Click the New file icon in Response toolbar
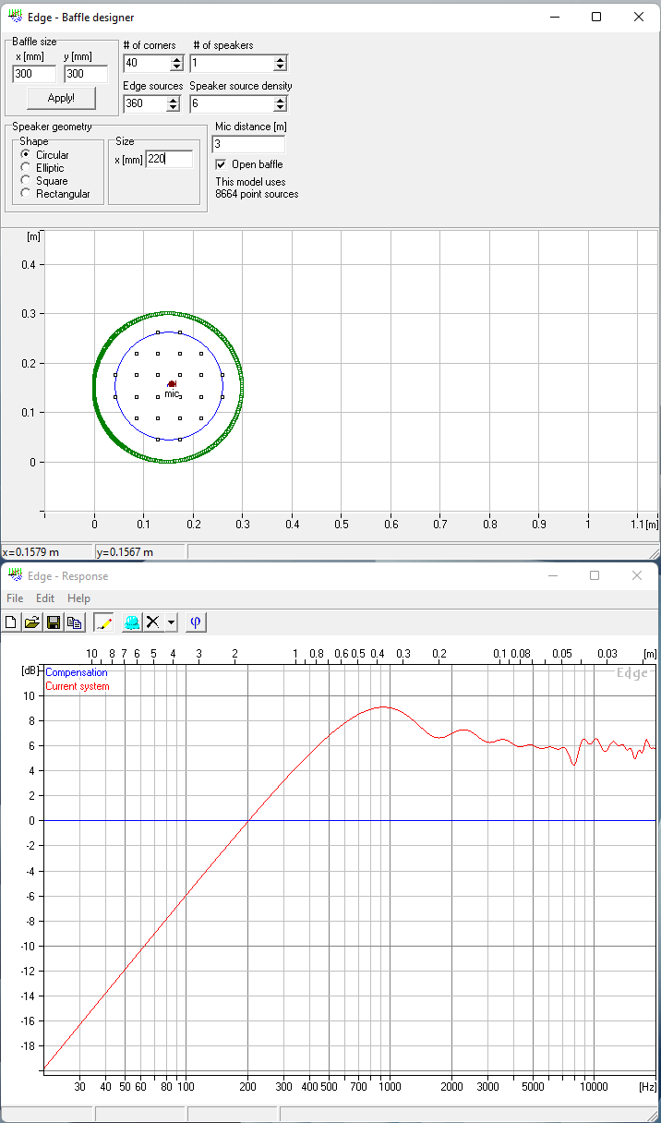This screenshot has width=661, height=1123. click(12, 622)
